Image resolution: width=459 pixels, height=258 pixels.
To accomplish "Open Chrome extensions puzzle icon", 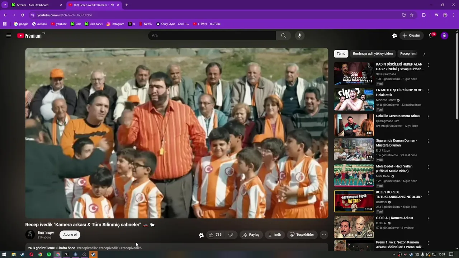I will [423, 15].
